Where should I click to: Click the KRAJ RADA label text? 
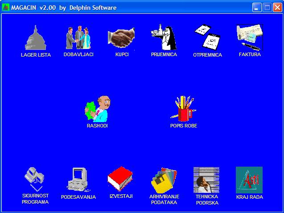click(x=250, y=197)
